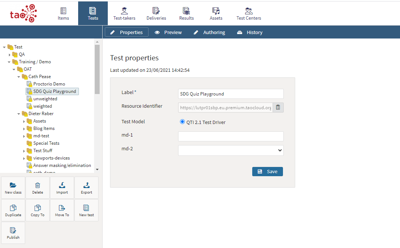Click the New class folder icon
The height and width of the screenshot is (248, 400).
(13, 185)
